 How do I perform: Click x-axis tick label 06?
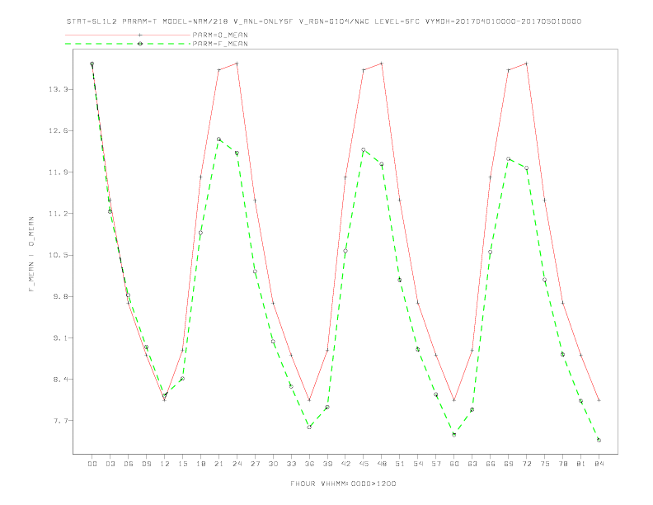coord(129,464)
